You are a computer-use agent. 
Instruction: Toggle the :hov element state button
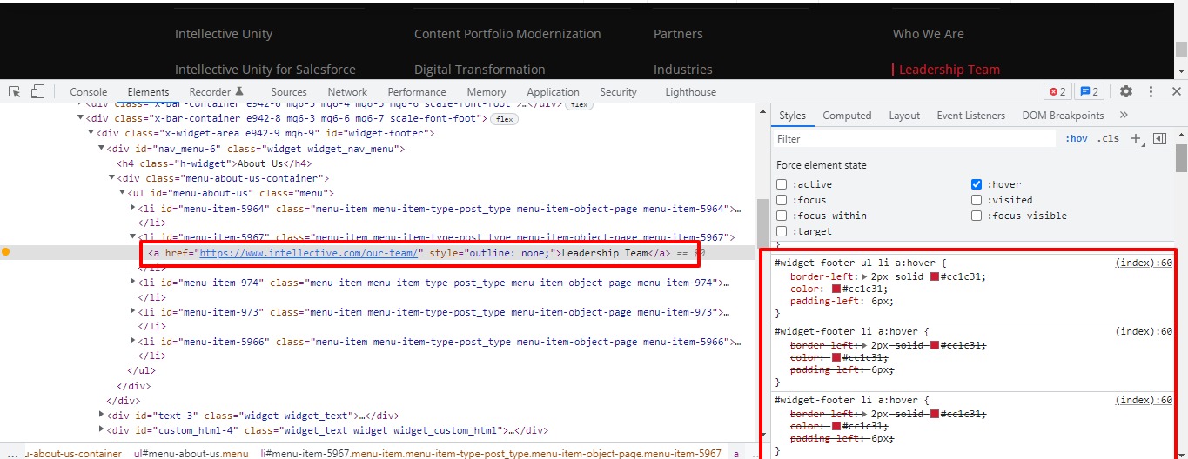1077,138
